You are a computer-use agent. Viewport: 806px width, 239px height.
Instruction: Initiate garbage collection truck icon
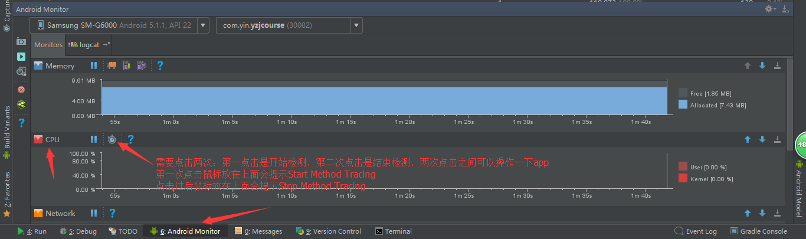(x=112, y=66)
